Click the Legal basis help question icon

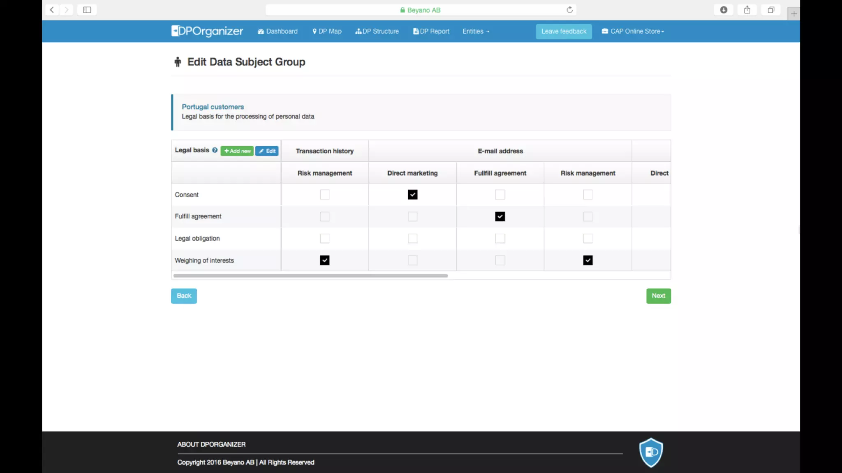[215, 150]
